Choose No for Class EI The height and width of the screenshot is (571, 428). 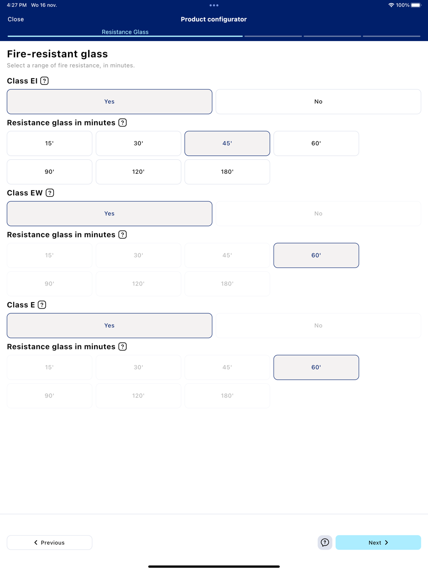tap(318, 101)
